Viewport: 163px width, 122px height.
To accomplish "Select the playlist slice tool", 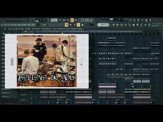I will pyautogui.click(x=21, y=29).
